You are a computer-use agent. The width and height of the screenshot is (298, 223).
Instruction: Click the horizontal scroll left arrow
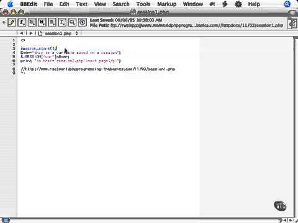pyautogui.click(x=286, y=221)
